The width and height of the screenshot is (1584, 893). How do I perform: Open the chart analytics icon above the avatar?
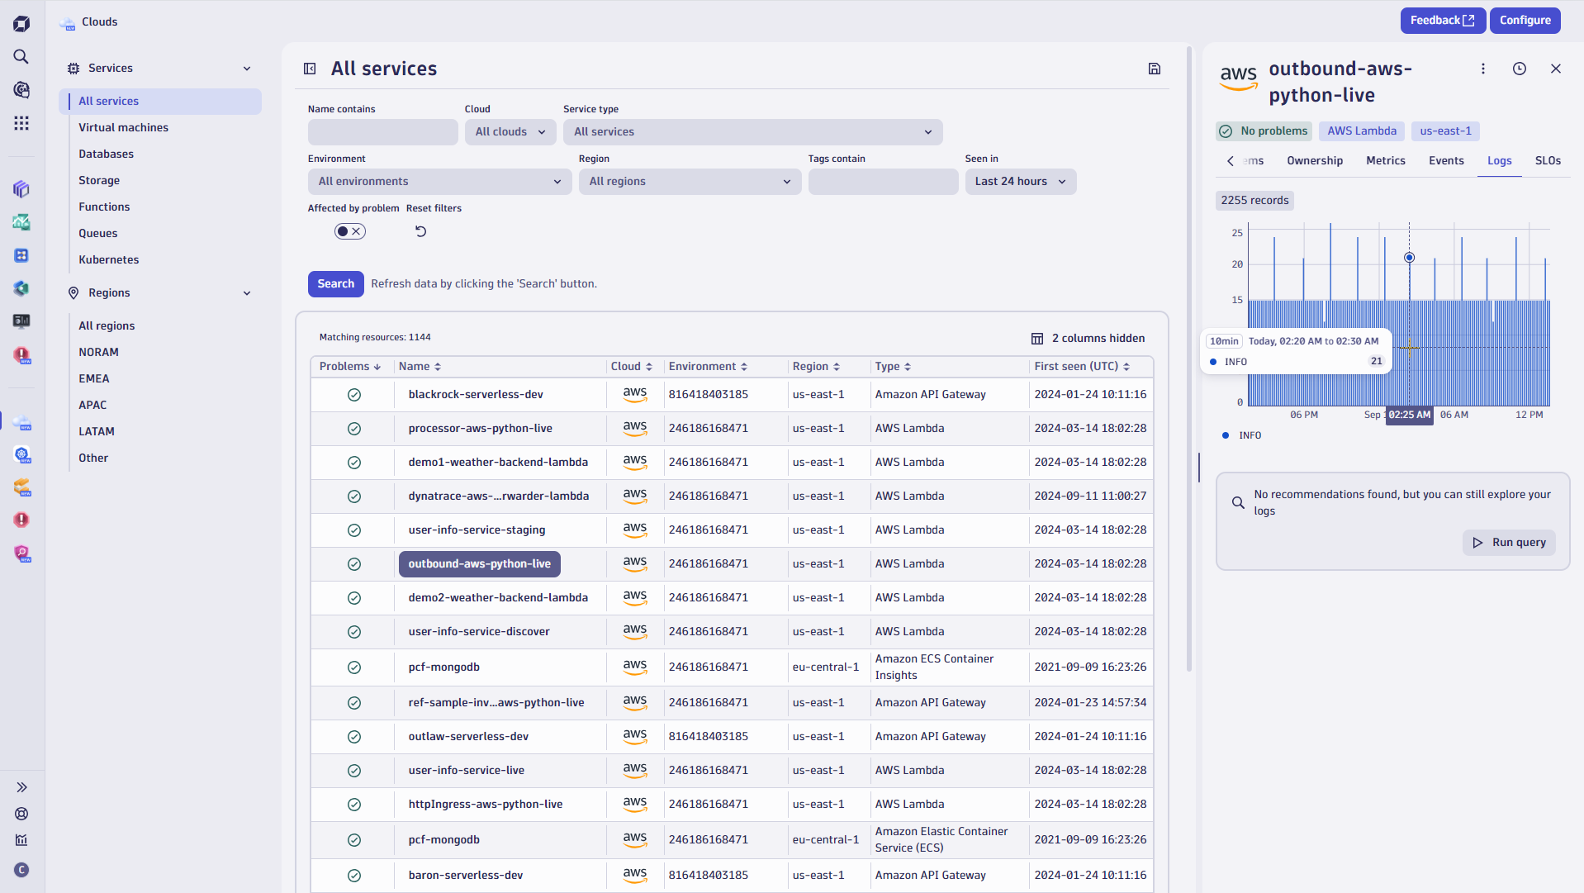pos(21,840)
